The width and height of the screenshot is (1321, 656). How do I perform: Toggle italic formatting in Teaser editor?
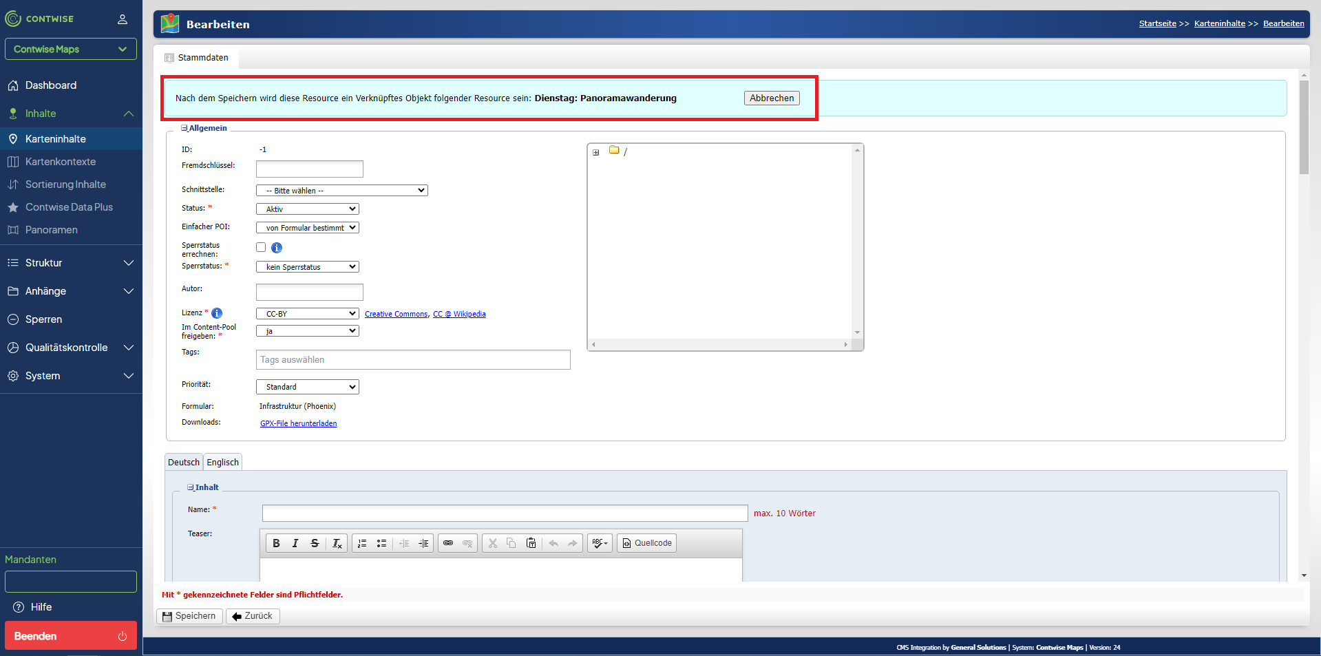tap(295, 543)
